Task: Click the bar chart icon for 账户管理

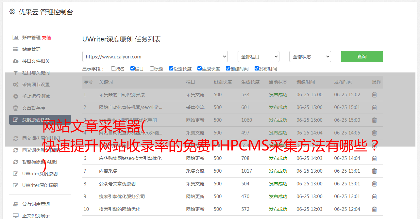Action: [15, 38]
